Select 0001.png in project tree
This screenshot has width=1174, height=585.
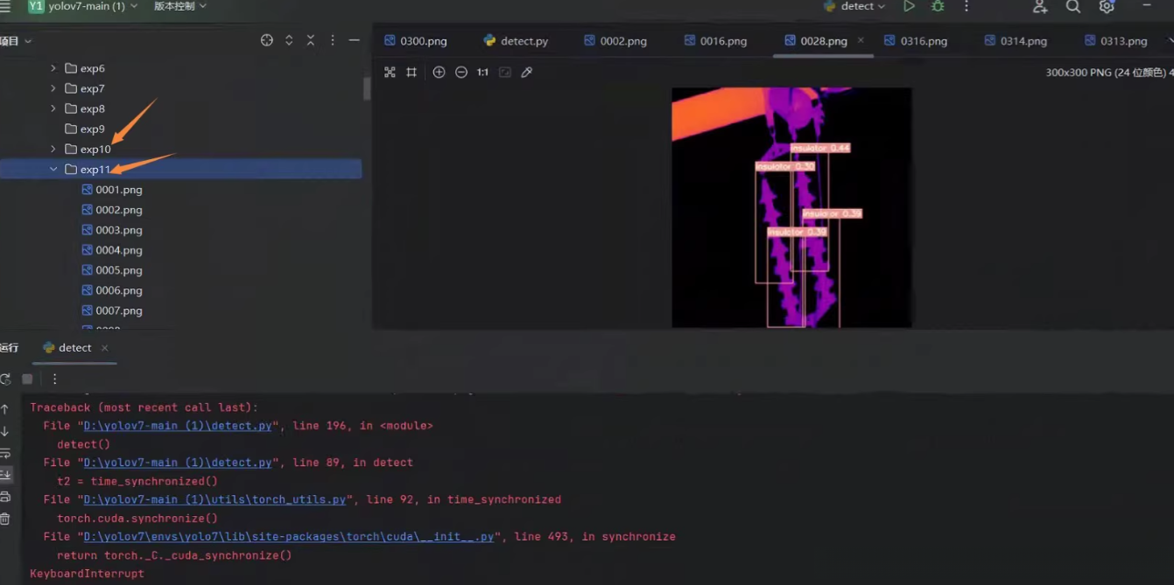tap(111, 189)
